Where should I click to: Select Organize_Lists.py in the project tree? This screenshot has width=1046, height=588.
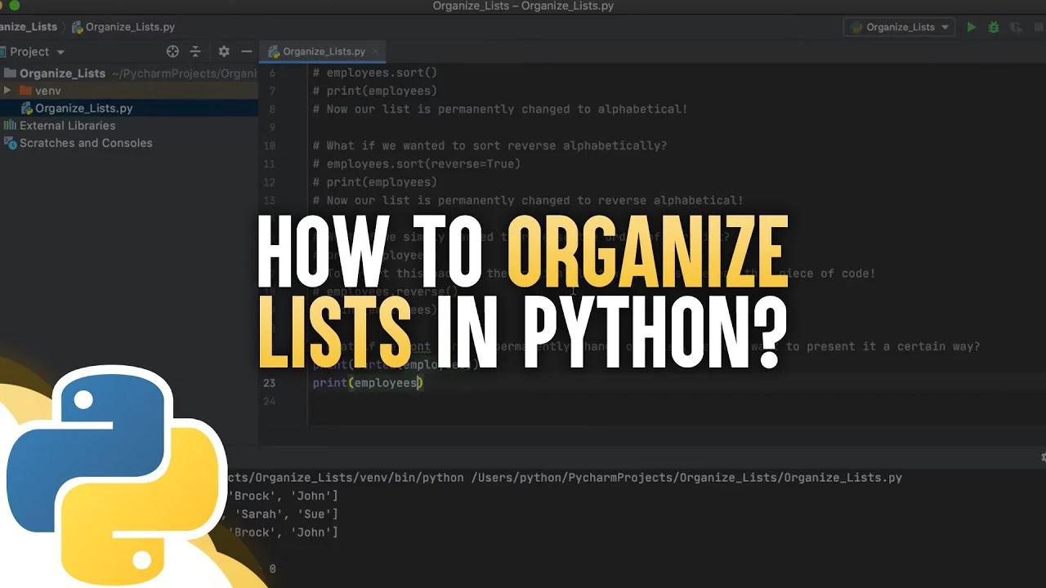(x=83, y=108)
